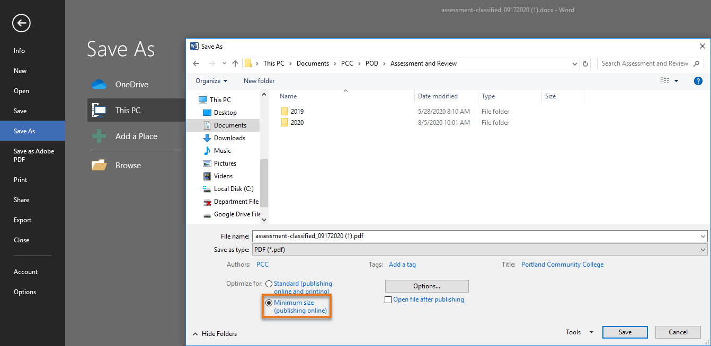Refresh the Assessment and Review folder
Viewport: 711px width, 346px height.
pos(585,63)
